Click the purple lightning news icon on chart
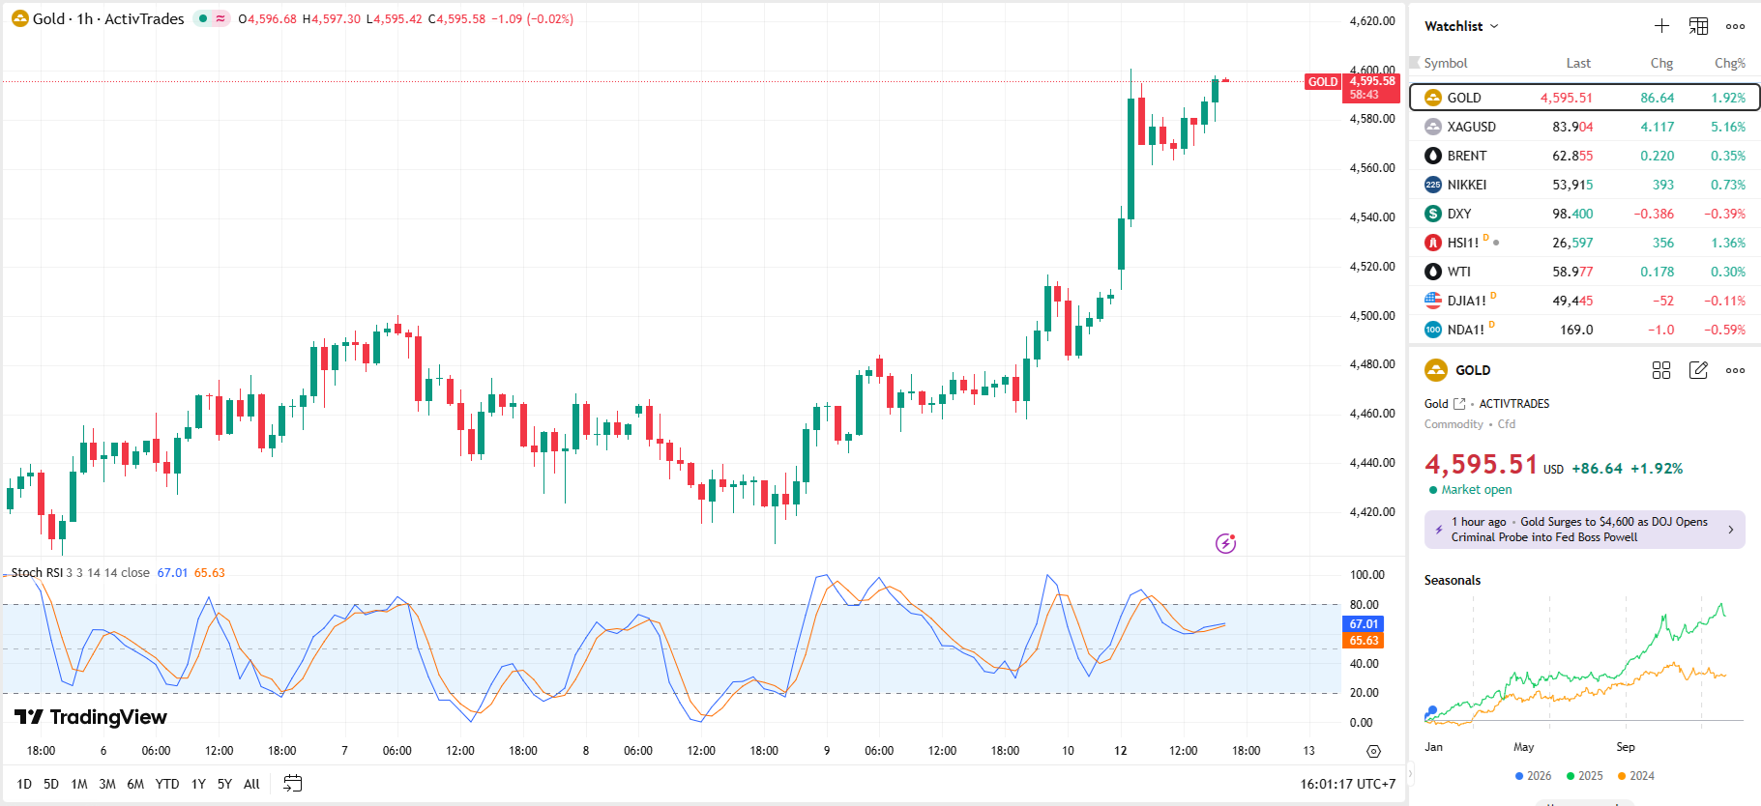 (x=1225, y=543)
